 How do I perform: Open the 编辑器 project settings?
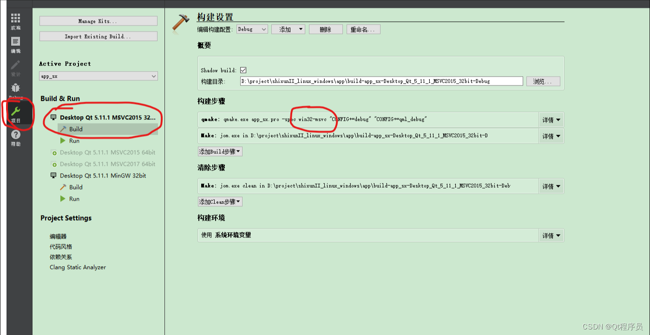point(58,236)
